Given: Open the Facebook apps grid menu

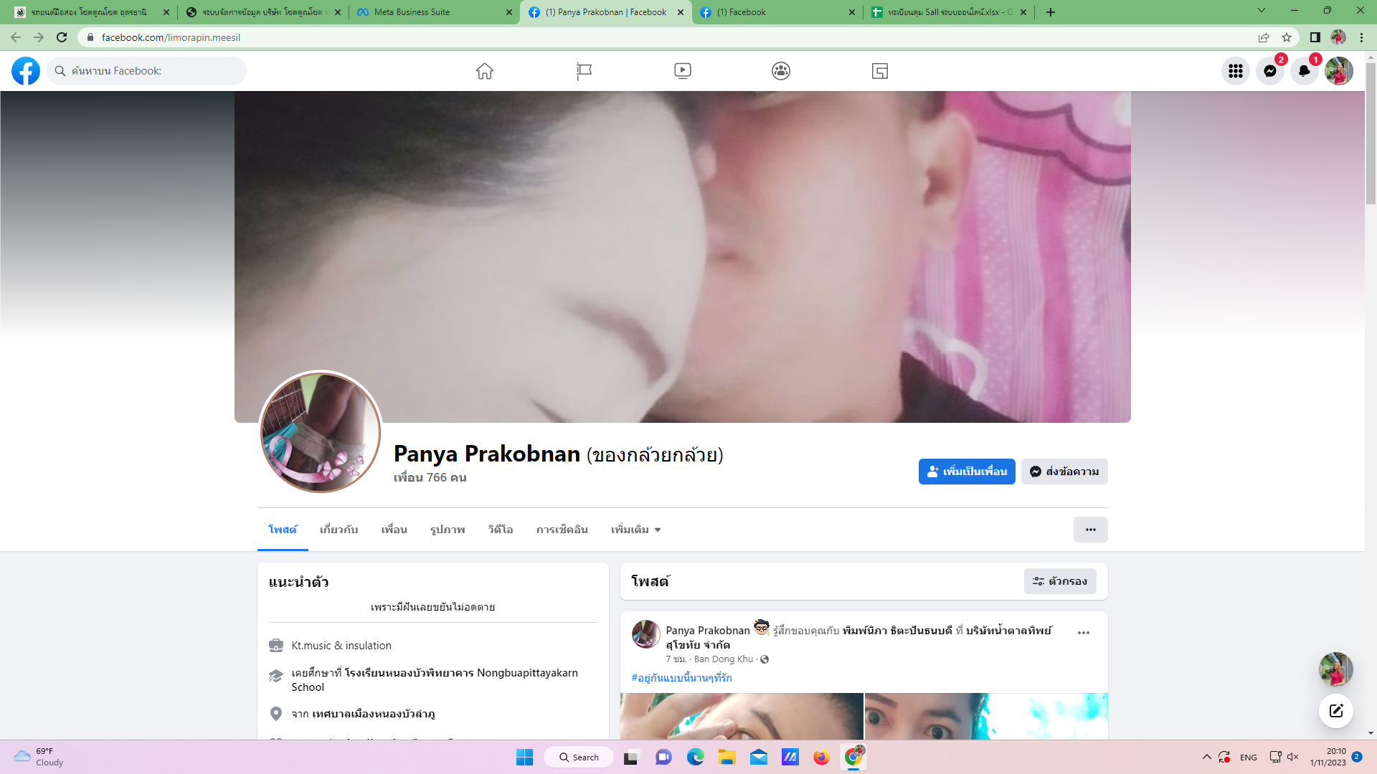Looking at the screenshot, I should click(1235, 71).
